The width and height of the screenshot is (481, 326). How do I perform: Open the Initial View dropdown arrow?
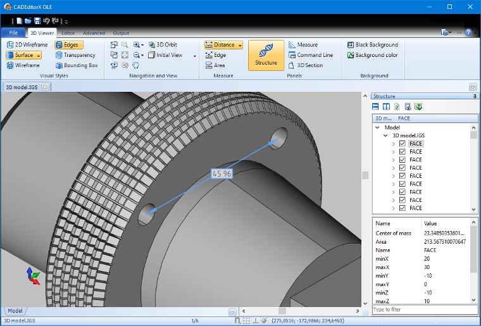click(194, 56)
